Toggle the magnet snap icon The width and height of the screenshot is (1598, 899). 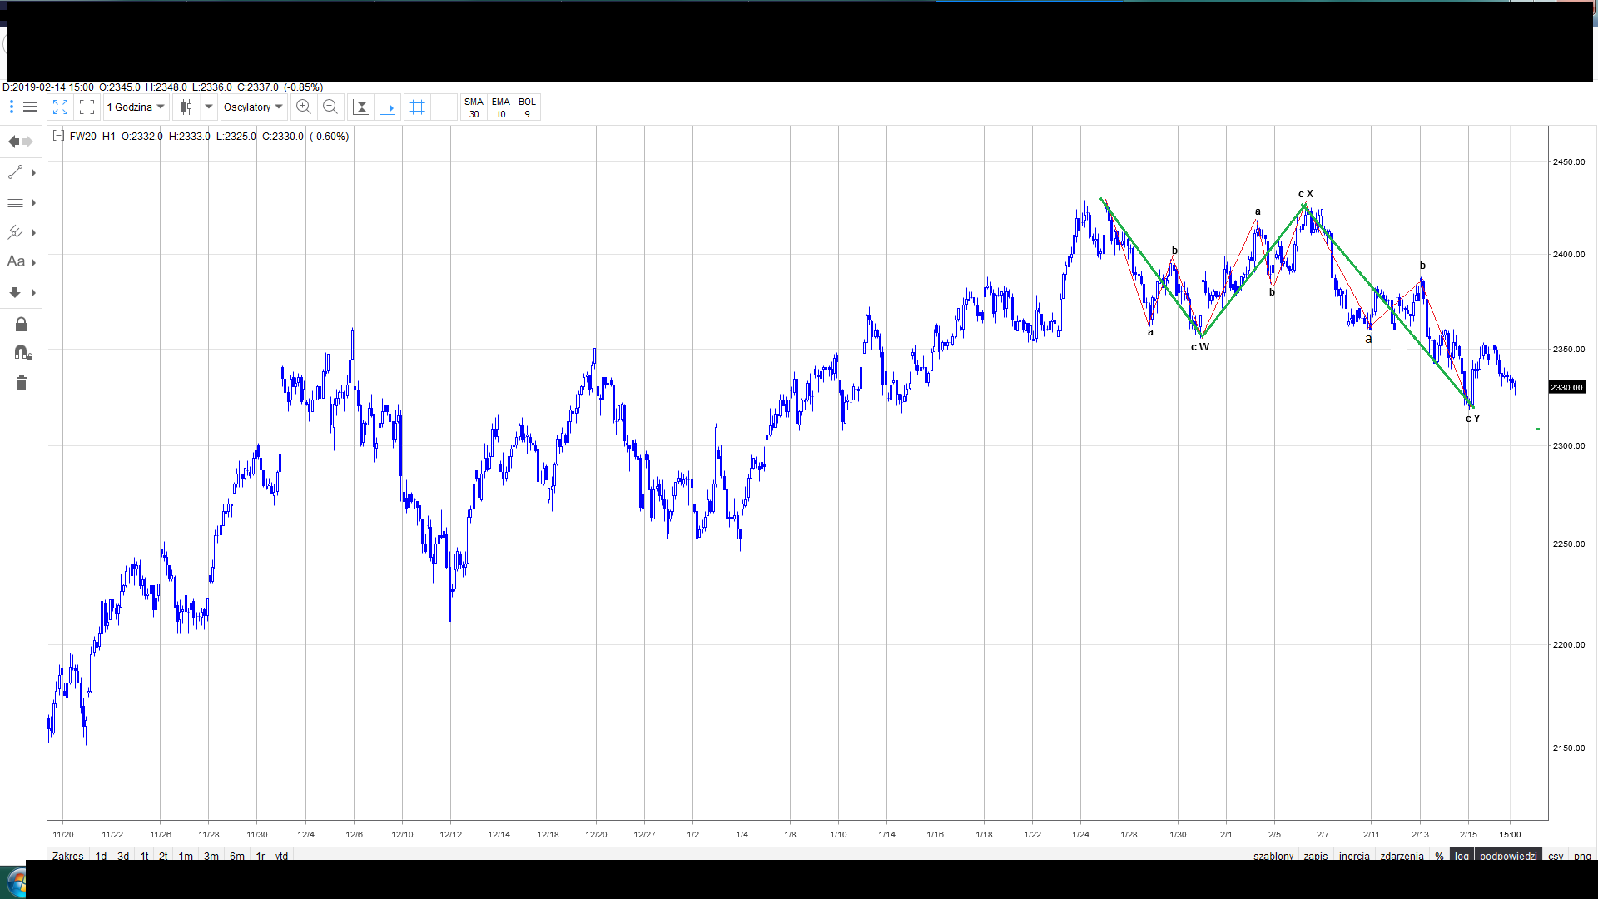(22, 353)
